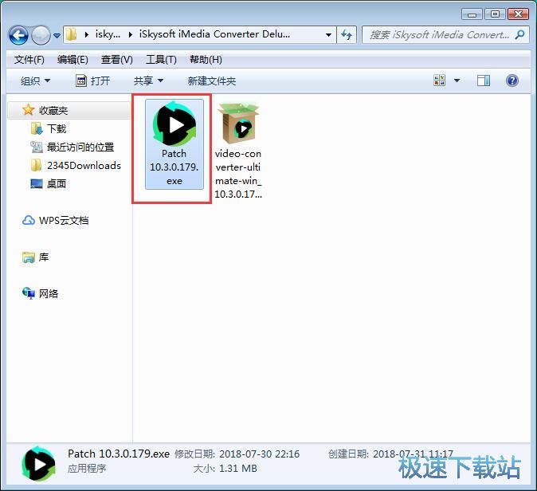The width and height of the screenshot is (537, 491).
Task: Click the network icon beside 网络
Action: click(29, 293)
